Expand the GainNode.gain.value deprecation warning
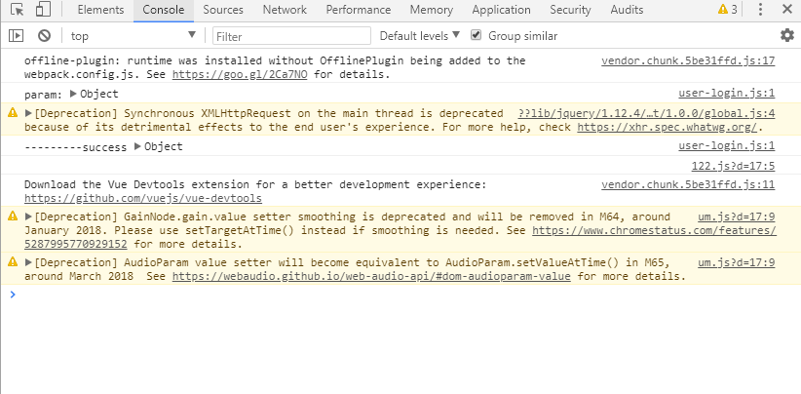The height and width of the screenshot is (394, 801). (x=28, y=217)
